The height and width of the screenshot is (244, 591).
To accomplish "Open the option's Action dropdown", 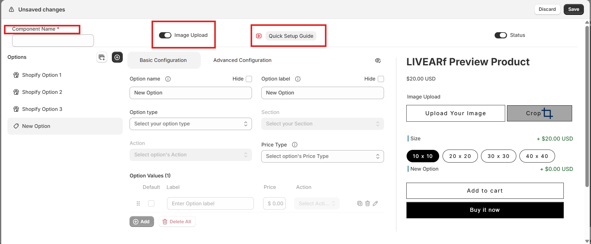I will tap(191, 155).
